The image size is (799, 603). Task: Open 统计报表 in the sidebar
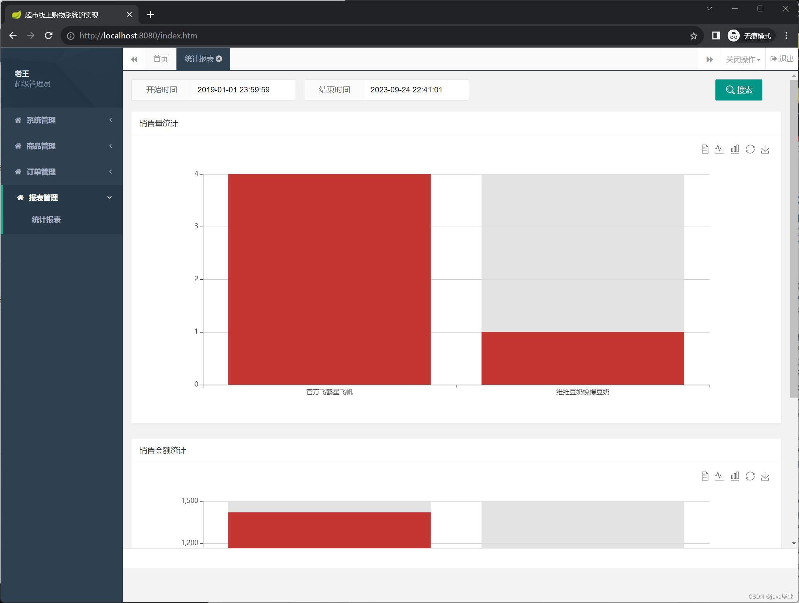(46, 219)
